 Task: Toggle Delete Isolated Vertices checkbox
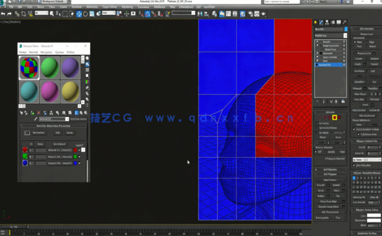coord(354,129)
